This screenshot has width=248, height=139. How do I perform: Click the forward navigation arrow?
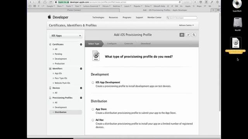[x=34, y=2]
